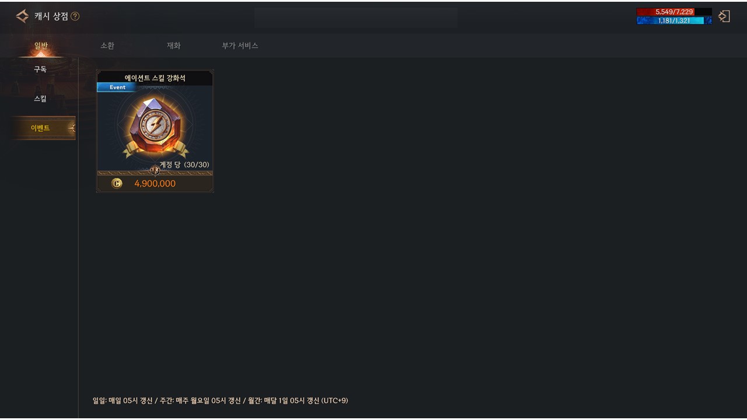Go to the 재화 tab
The height and width of the screenshot is (420, 747).
[174, 45]
